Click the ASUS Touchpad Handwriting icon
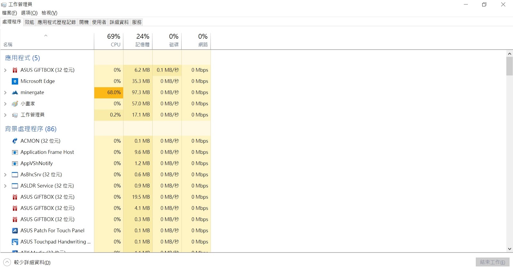The image size is (513, 272). [15, 242]
